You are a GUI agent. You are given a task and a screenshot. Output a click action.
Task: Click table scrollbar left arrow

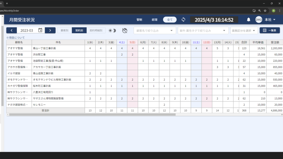click(7, 115)
